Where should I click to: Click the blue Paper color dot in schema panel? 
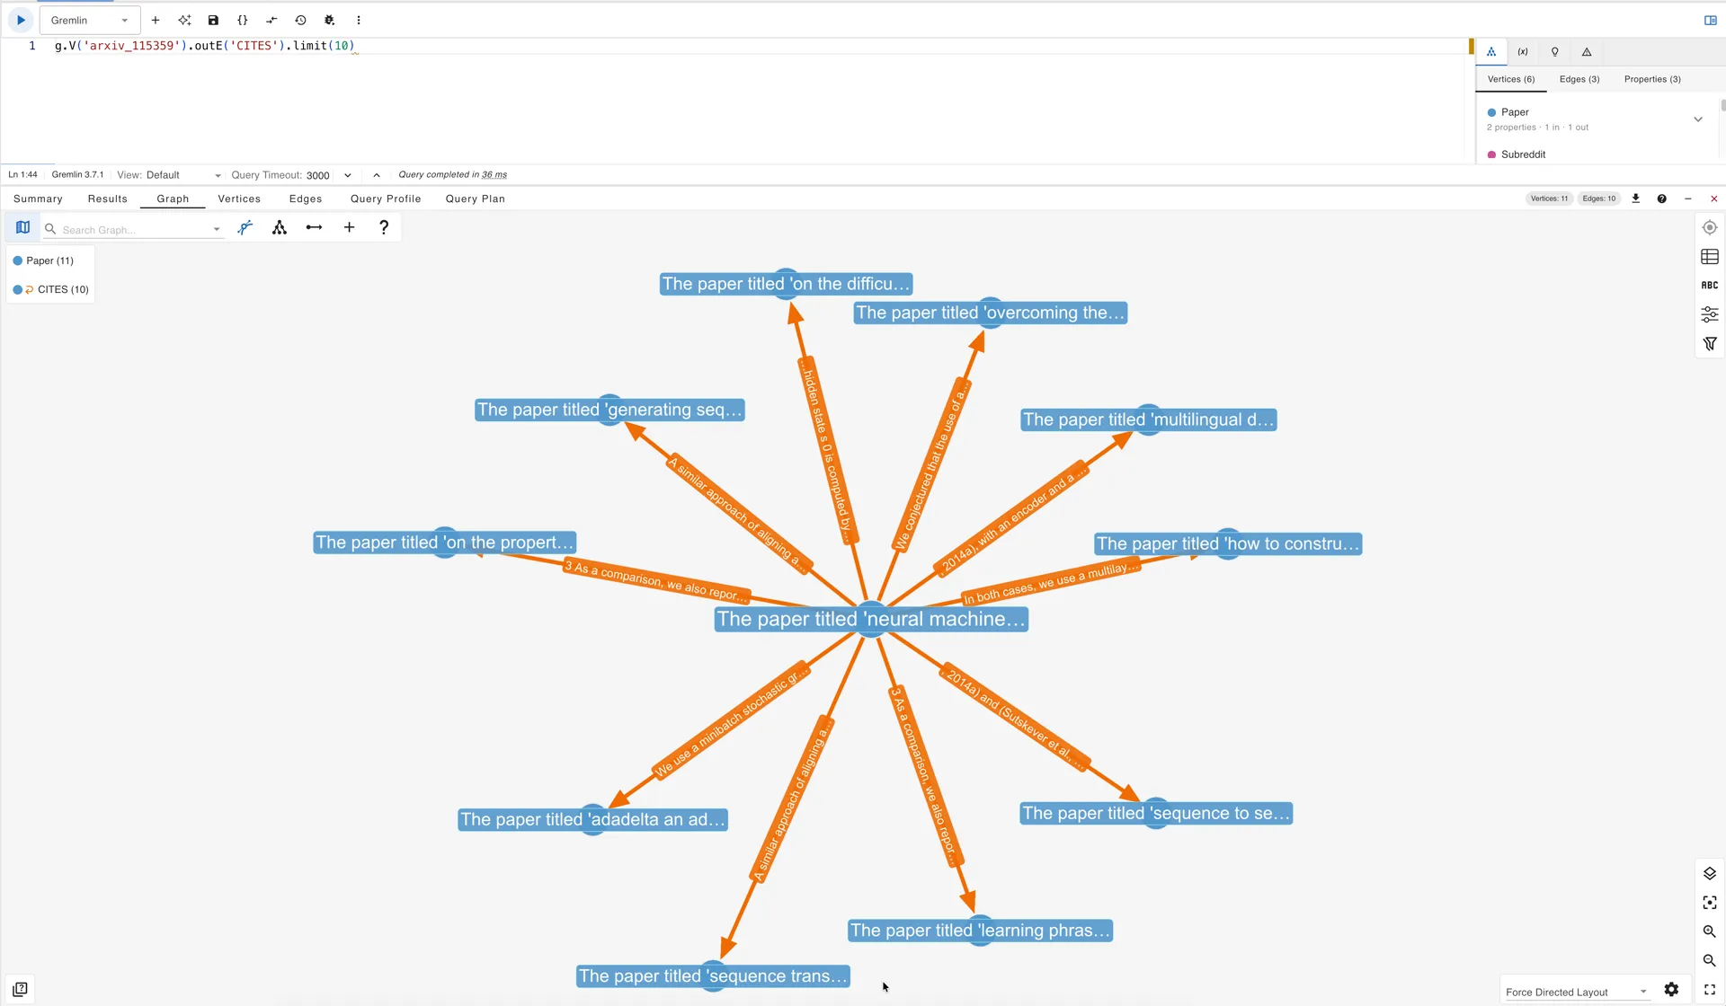1492,112
